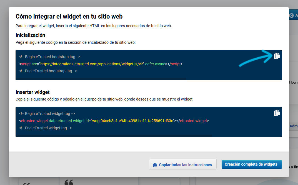Screen dimensions: 298x185
Task: Click the 'Inicialización' heading
Action: coord(30,35)
